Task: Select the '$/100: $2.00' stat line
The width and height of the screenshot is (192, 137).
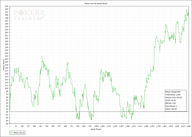Action: point(171,100)
